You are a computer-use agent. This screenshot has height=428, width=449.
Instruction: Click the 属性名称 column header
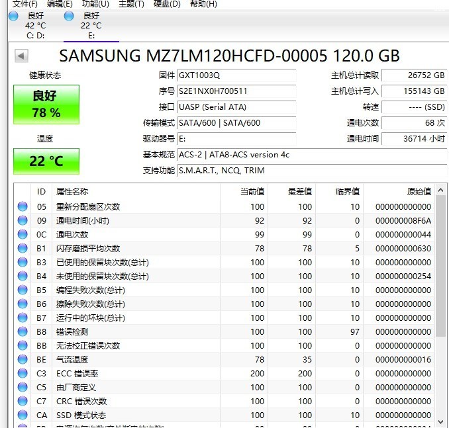(136, 191)
